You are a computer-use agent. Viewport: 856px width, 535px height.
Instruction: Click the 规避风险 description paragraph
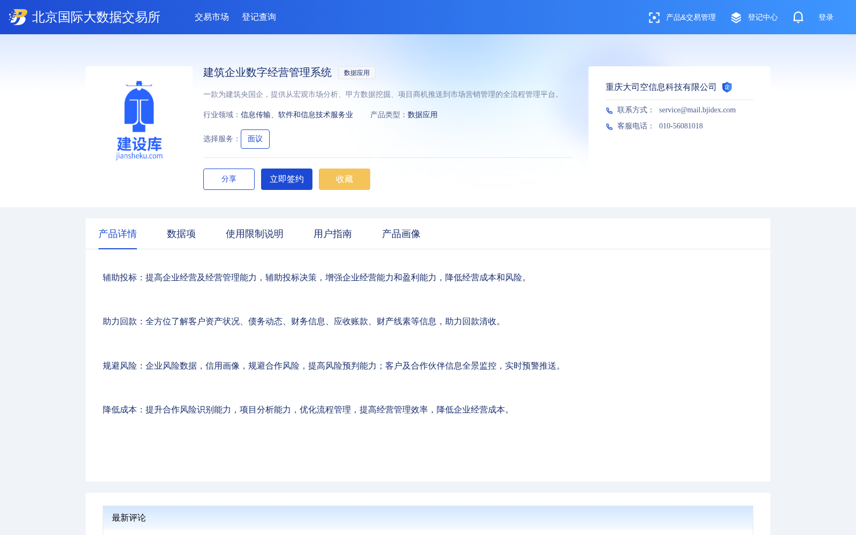tap(334, 366)
